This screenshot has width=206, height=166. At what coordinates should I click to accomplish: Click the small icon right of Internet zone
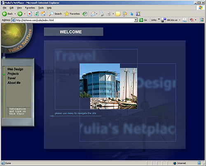coord(199,163)
